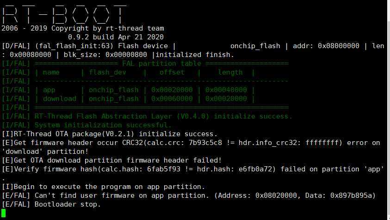Select the 'download' partition name in table
The width and height of the screenshot is (390, 220).
pos(60,99)
